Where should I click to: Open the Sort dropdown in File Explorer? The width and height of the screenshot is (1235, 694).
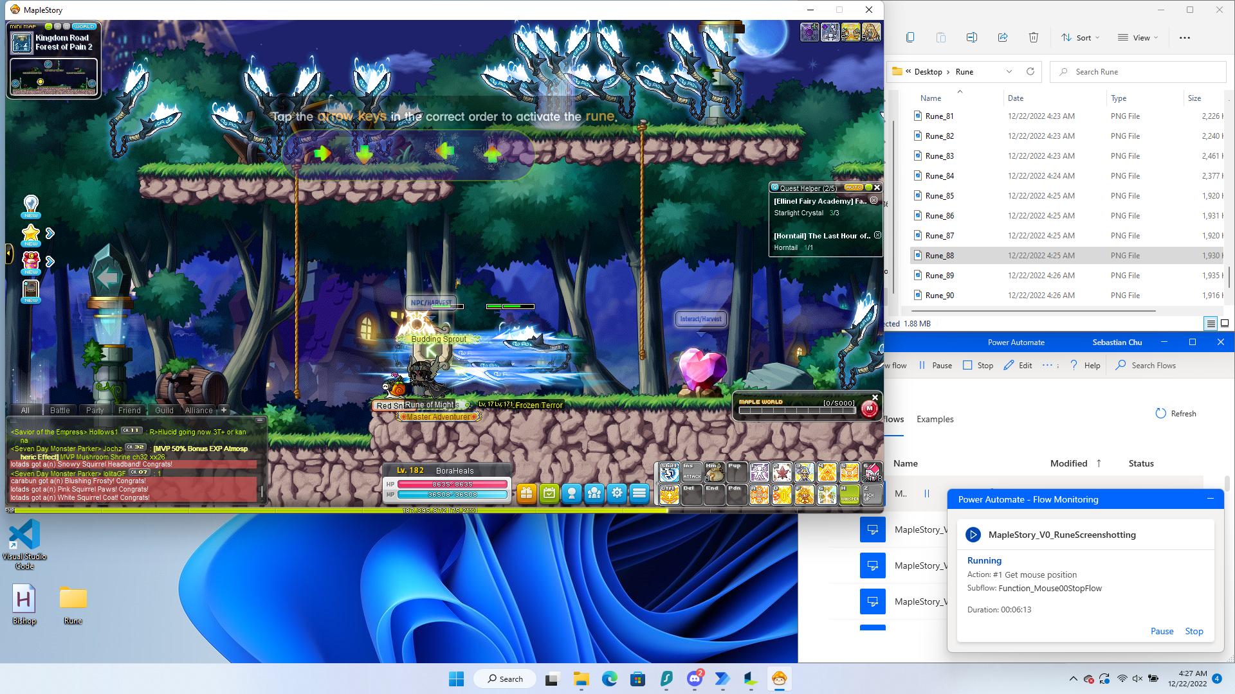(x=1080, y=37)
